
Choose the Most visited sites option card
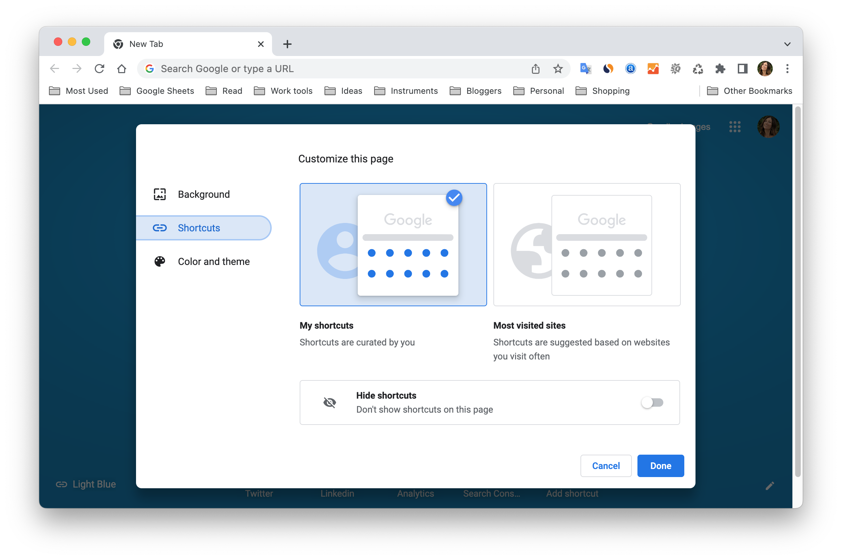[x=587, y=245]
